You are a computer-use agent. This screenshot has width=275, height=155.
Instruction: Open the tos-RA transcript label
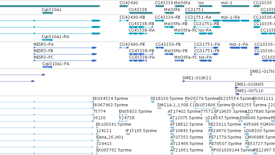coord(205,30)
